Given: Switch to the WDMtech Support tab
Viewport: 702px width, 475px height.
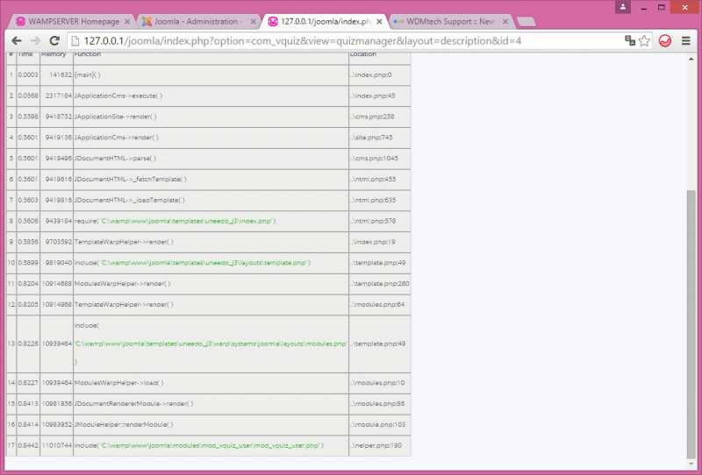Looking at the screenshot, I should (x=449, y=21).
